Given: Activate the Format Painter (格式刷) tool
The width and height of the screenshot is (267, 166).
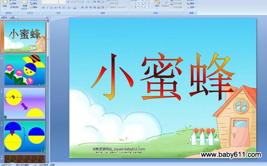Looking at the screenshot, I should coord(14,7).
